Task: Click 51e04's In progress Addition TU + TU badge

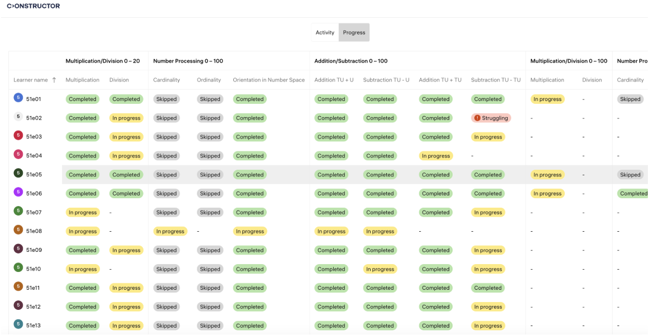Action: click(436, 156)
